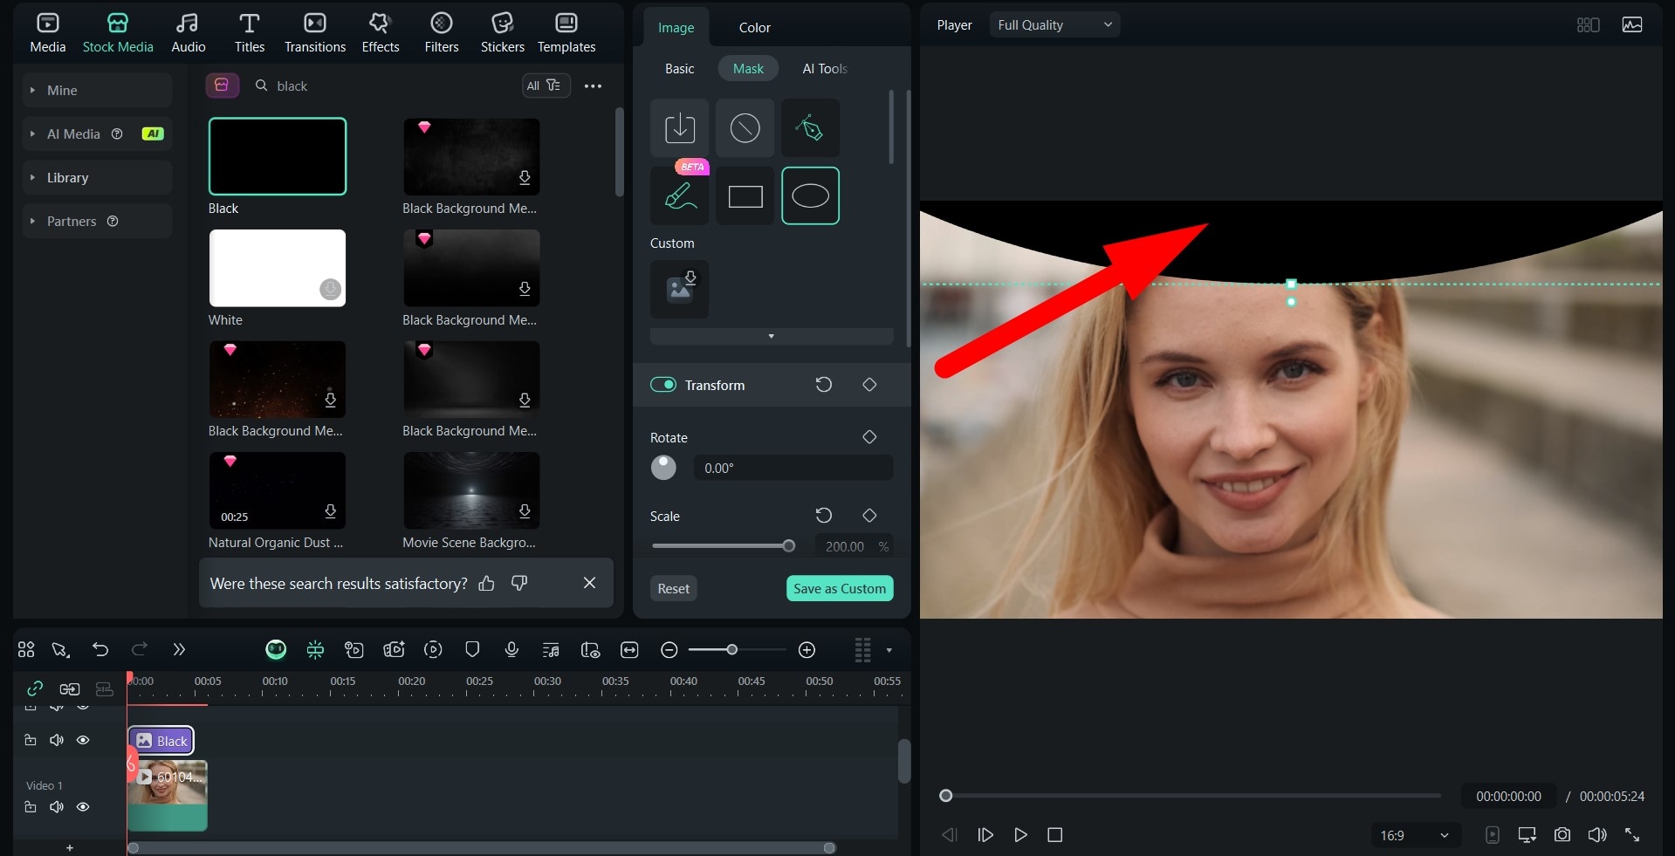The width and height of the screenshot is (1675, 856).
Task: Switch to the Audio tab
Action: [x=188, y=33]
